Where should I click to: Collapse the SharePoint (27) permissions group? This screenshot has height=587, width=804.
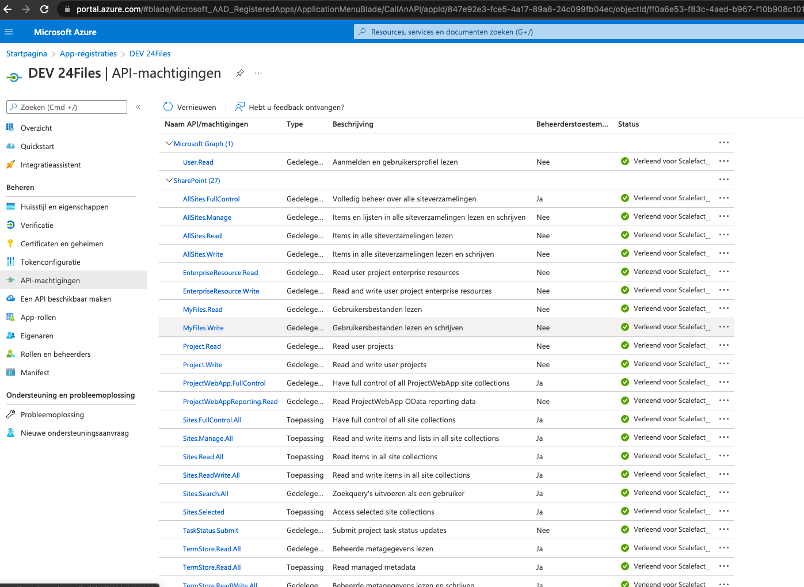169,180
